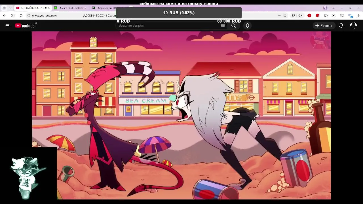The height and width of the screenshot is (204, 363).
Task: Select the www.youtube.com address field
Action: 44,16
